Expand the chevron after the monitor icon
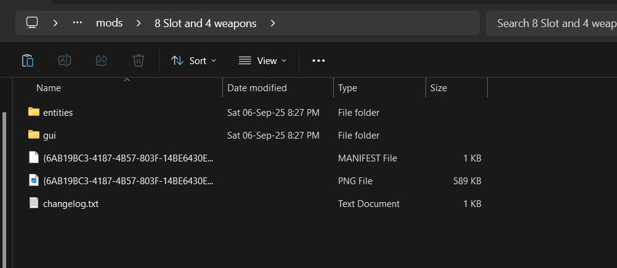The height and width of the screenshot is (268, 617). tap(55, 23)
